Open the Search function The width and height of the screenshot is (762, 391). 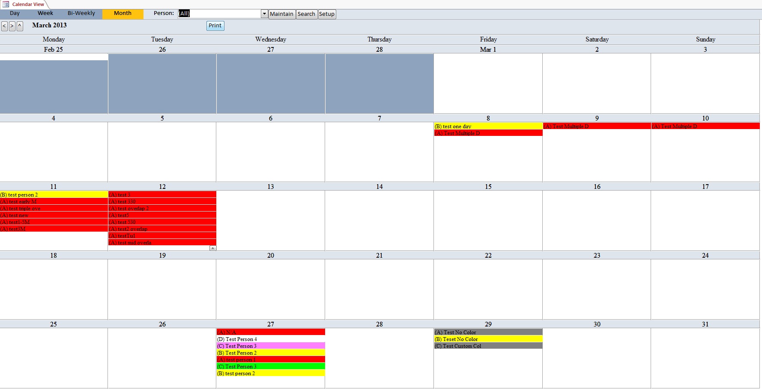[306, 14]
